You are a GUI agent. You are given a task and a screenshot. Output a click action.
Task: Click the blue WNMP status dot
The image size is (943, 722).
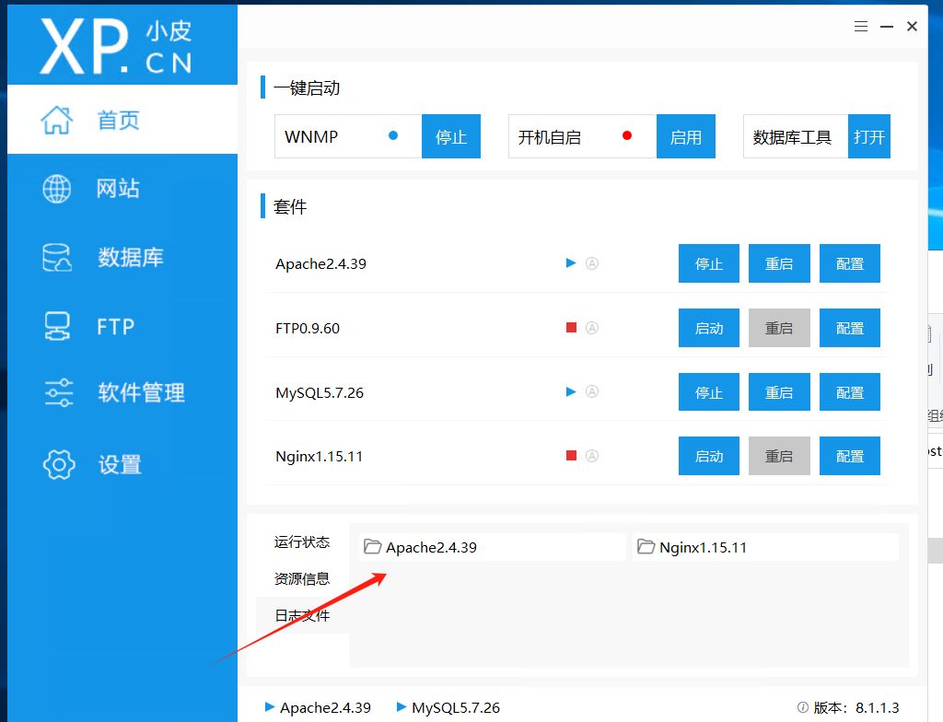pyautogui.click(x=393, y=135)
